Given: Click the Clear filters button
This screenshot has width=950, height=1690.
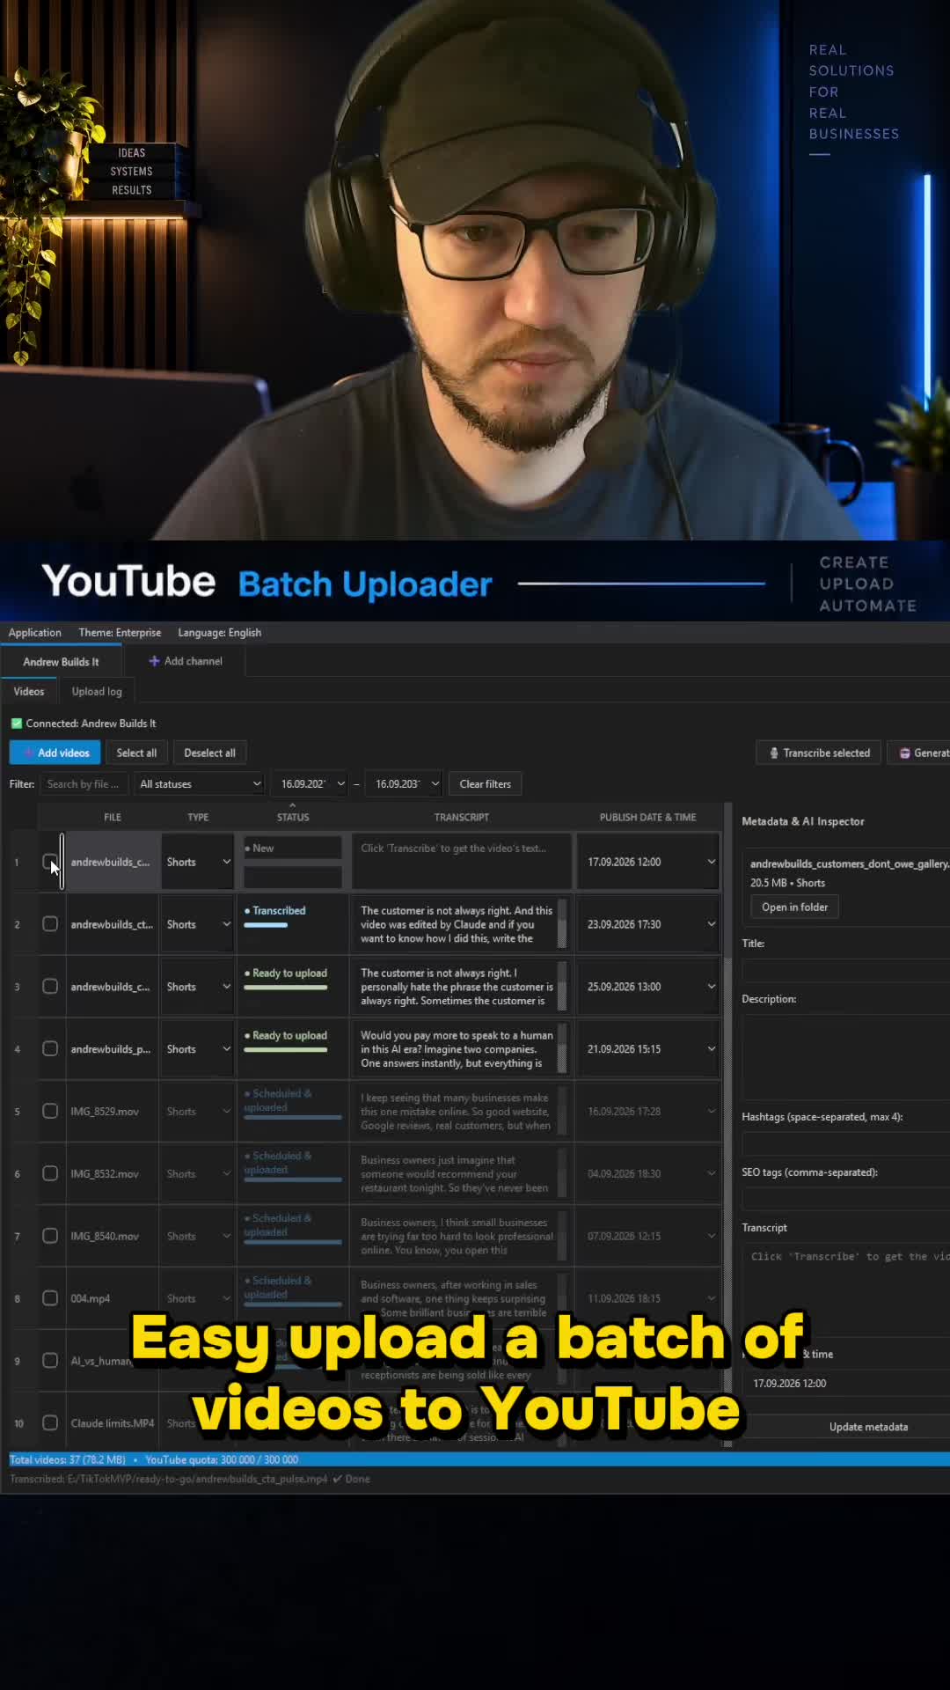Looking at the screenshot, I should click(485, 783).
